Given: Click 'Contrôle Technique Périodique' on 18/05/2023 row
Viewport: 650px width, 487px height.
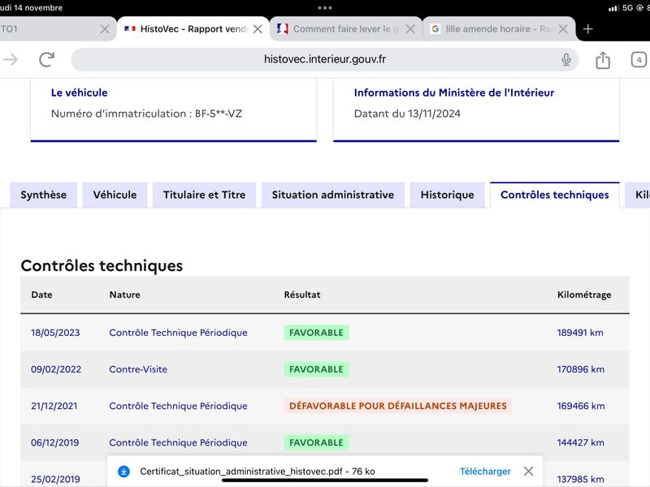Looking at the screenshot, I should pyautogui.click(x=178, y=333).
